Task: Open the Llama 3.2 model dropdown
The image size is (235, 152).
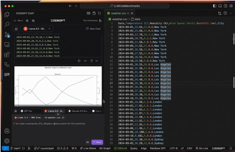Action: (37, 29)
